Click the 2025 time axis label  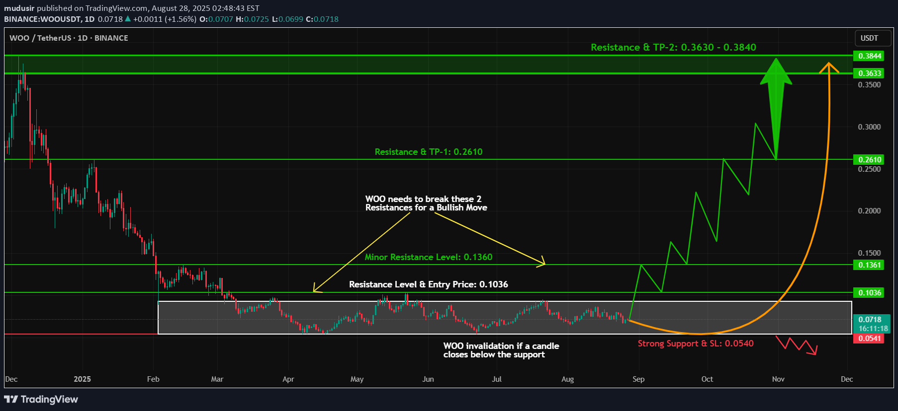(x=82, y=379)
